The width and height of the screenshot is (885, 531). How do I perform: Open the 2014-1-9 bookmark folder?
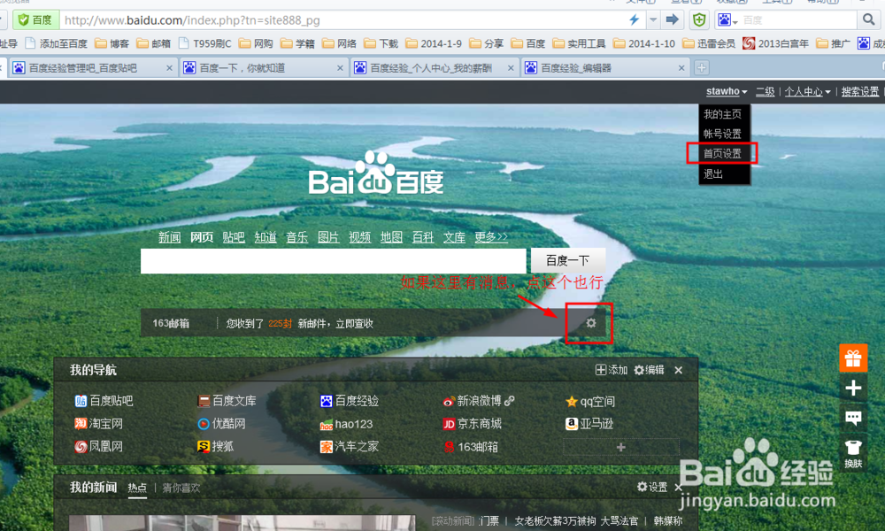tap(434, 43)
